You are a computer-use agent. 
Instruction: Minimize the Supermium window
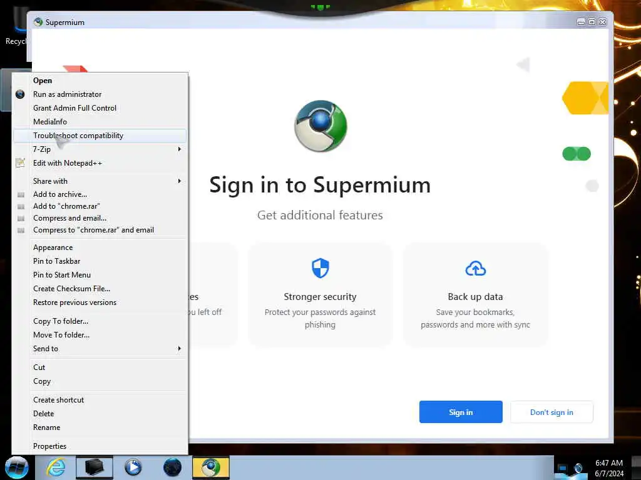pos(581,22)
